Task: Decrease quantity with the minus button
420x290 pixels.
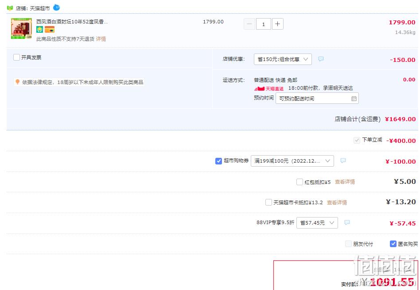Action: coord(249,24)
